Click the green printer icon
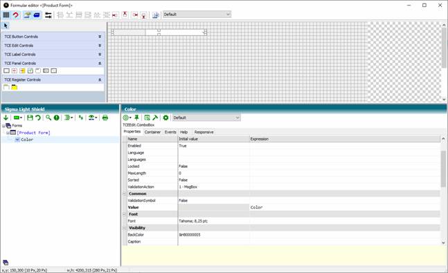This screenshot has width=448, height=273. [x=105, y=117]
